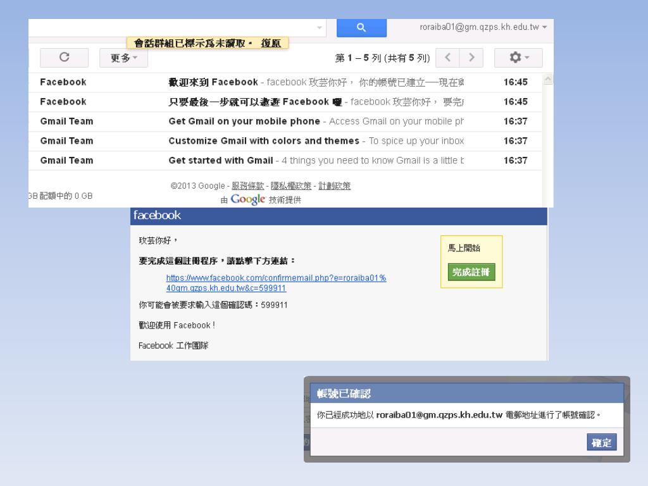Screen dimensions: 648x486
Task: Click the 服務條款 footer link
Action: [x=247, y=185]
